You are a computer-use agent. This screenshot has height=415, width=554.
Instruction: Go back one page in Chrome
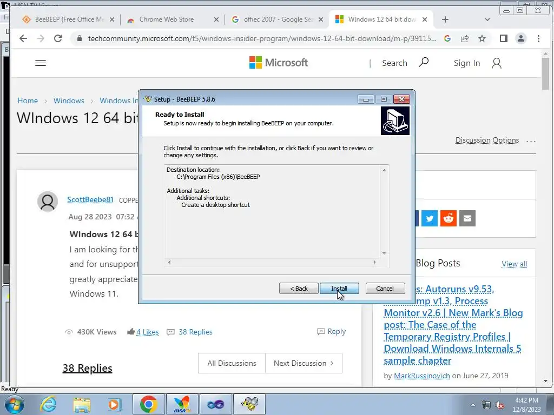(x=23, y=38)
